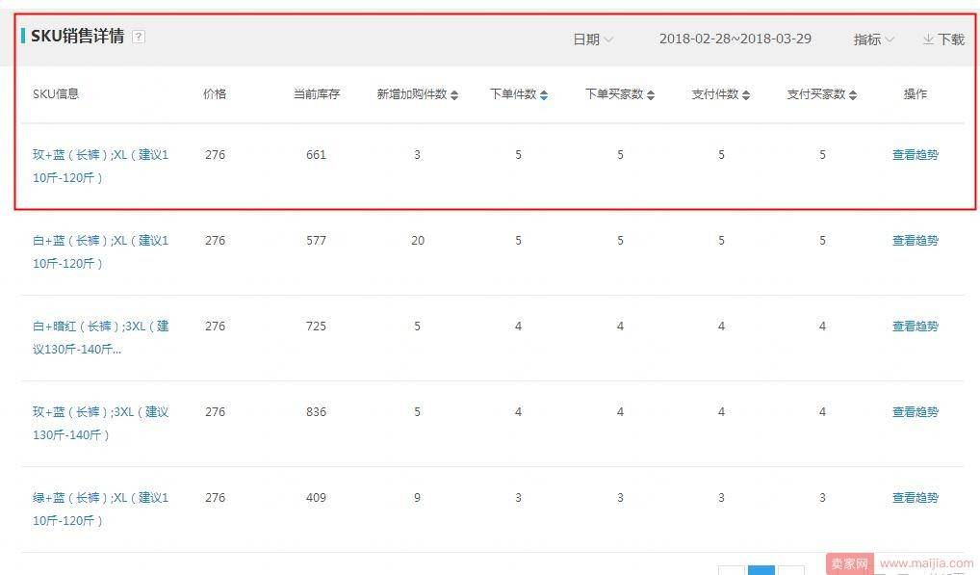Click the 新增加购件数 value 9

[x=418, y=498]
